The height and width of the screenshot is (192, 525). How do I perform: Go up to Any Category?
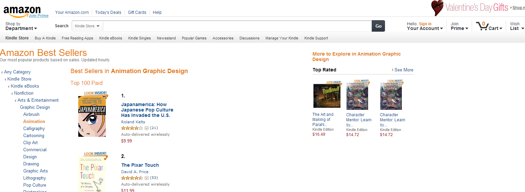tap(17, 72)
